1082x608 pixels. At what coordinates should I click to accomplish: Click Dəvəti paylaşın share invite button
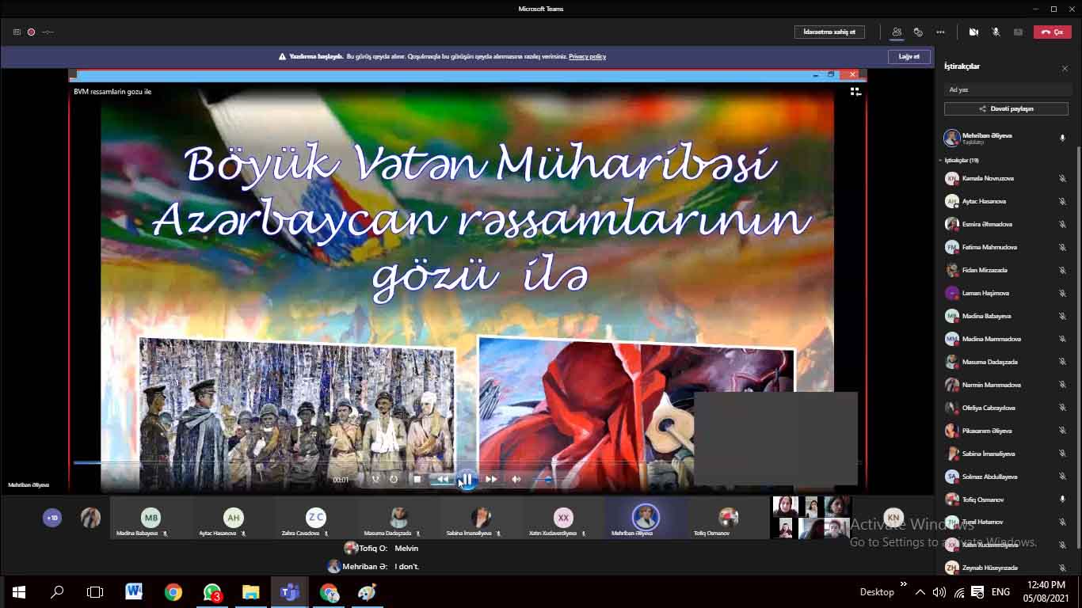1006,108
